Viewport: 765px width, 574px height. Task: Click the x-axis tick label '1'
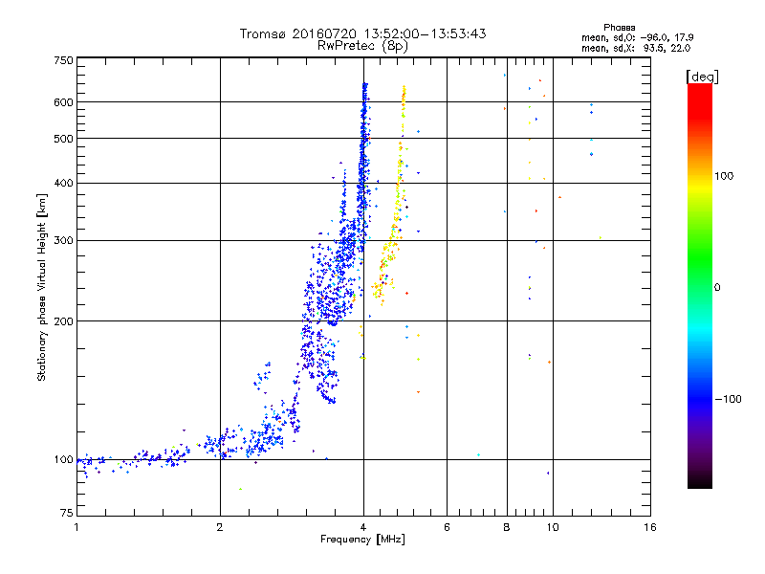[76, 527]
